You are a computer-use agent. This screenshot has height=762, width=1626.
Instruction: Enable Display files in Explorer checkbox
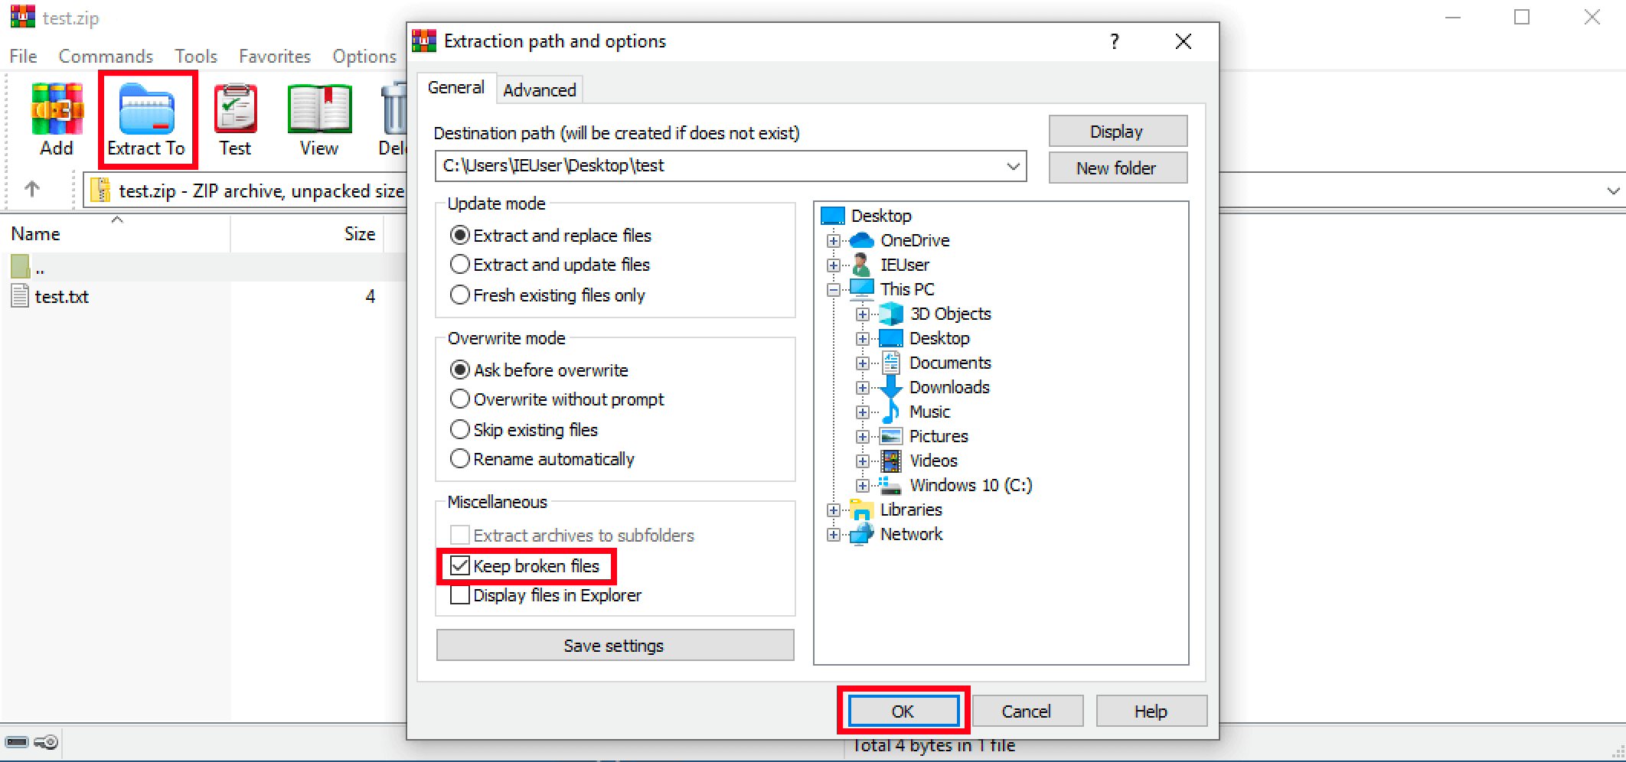pyautogui.click(x=460, y=595)
